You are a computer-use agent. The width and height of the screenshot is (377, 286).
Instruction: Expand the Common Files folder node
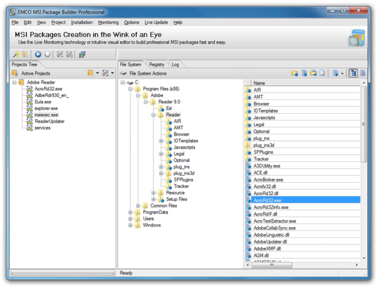click(x=138, y=206)
